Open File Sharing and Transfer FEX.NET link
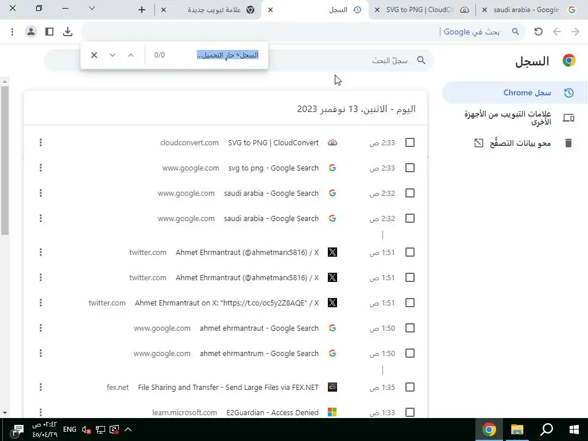The image size is (588, 441). (x=228, y=387)
